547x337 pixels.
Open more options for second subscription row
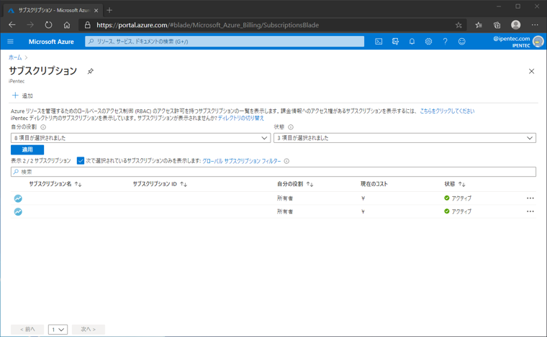[x=530, y=211]
